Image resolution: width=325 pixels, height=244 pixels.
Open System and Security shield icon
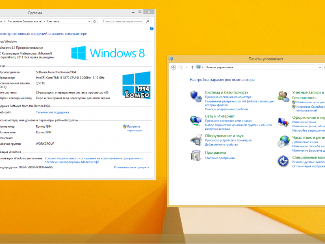[x=196, y=96]
